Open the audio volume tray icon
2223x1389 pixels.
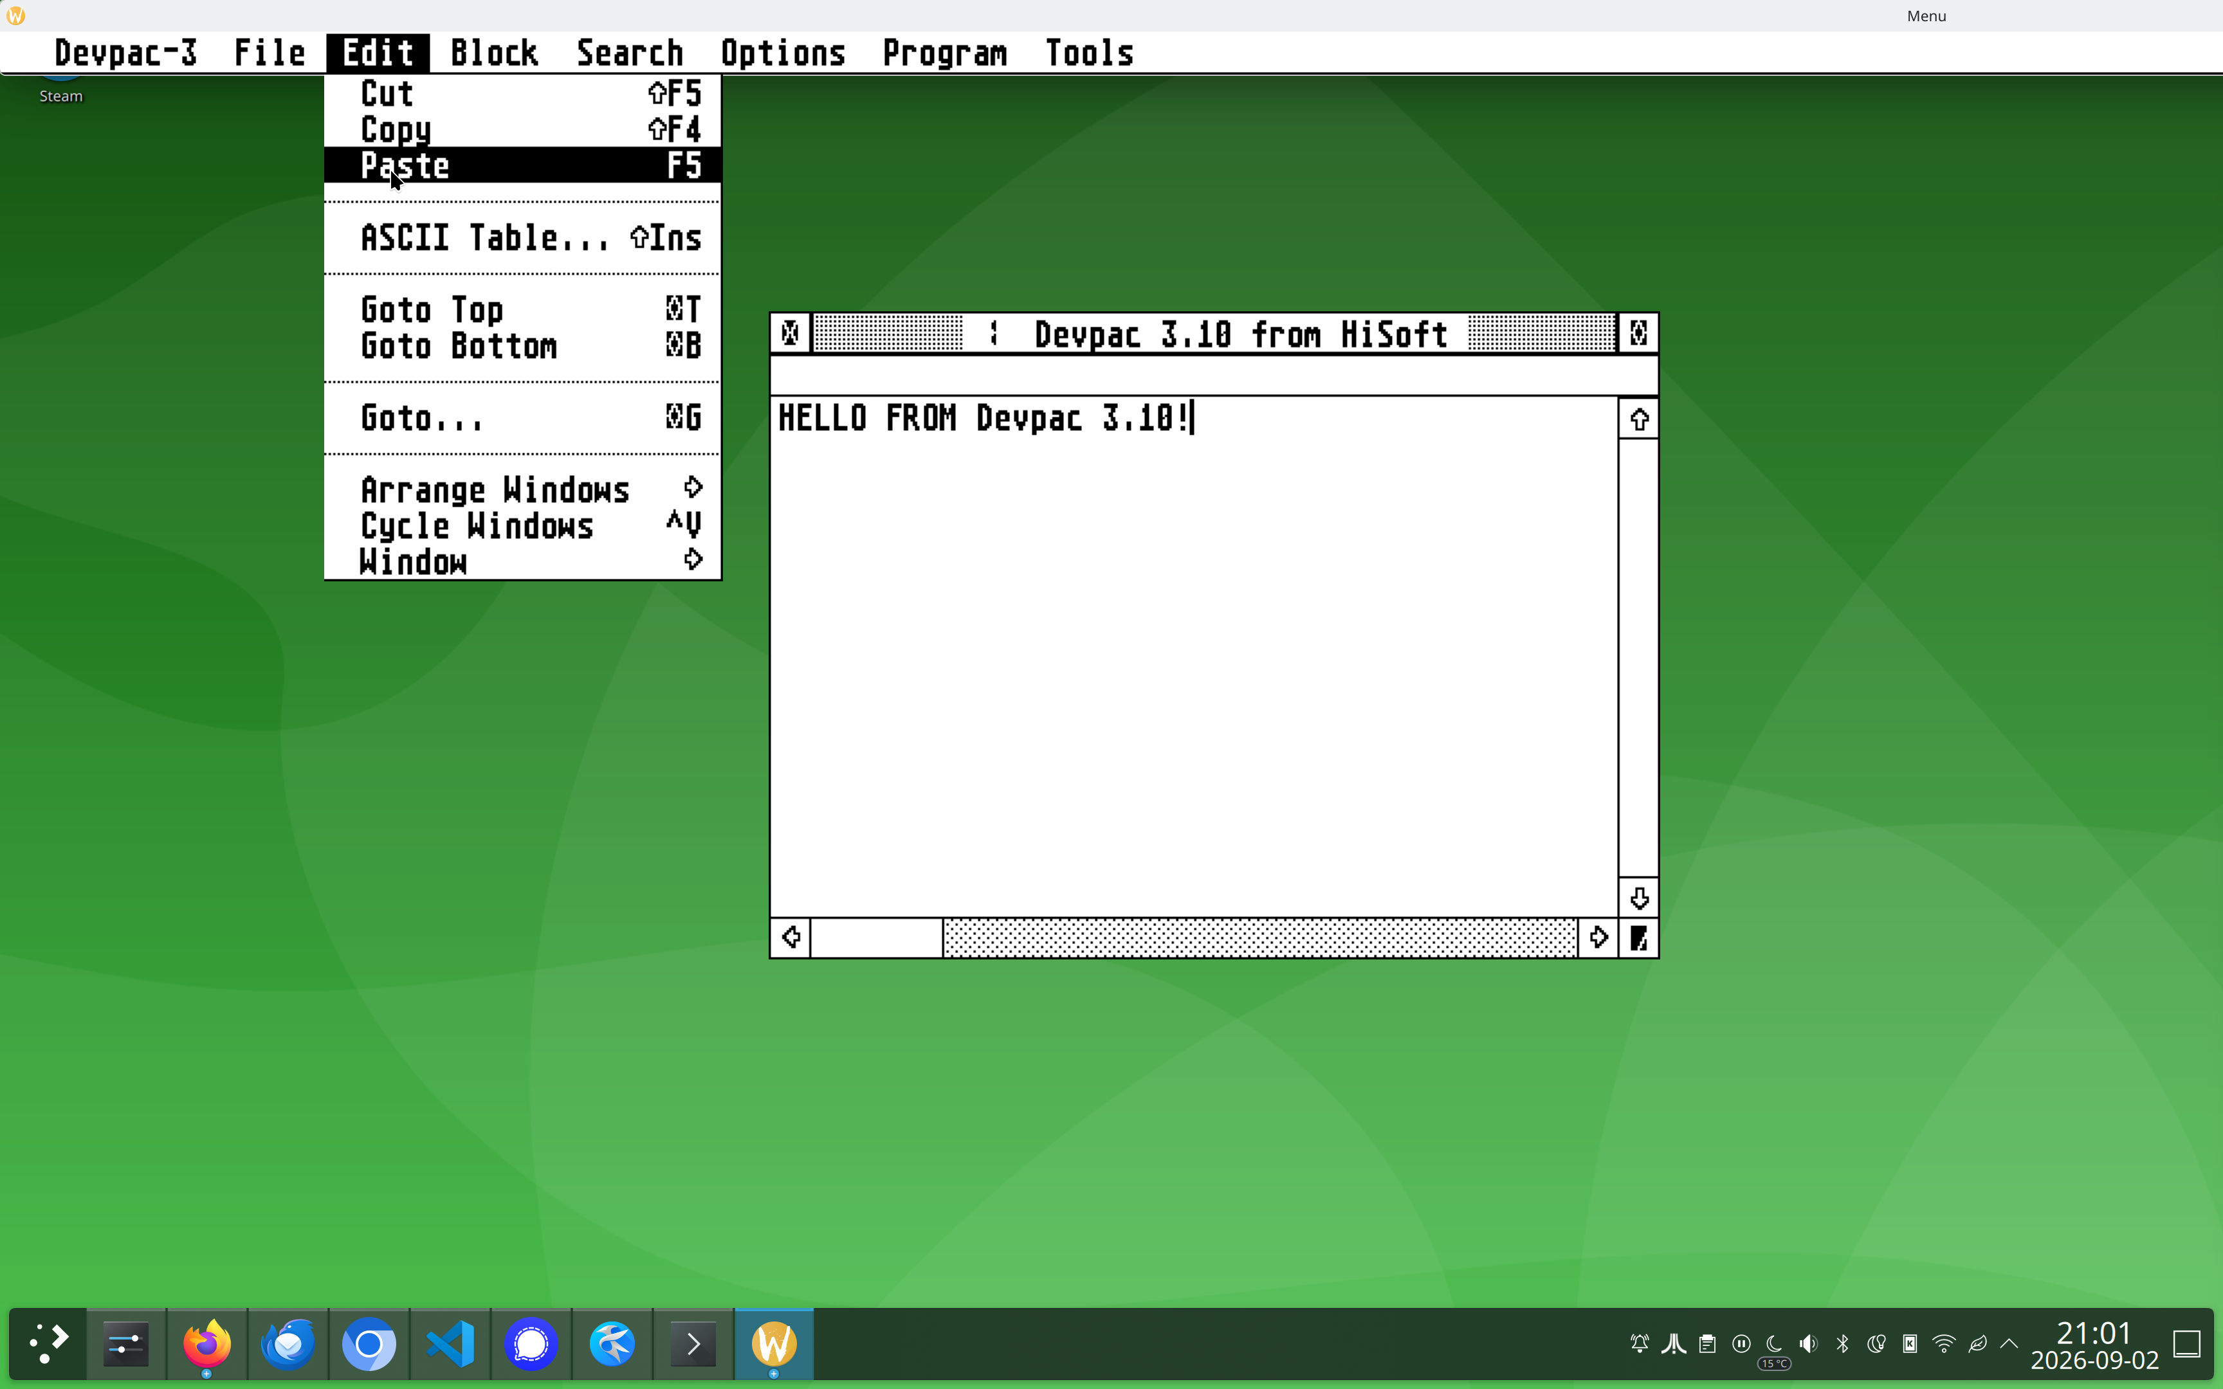(1809, 1344)
